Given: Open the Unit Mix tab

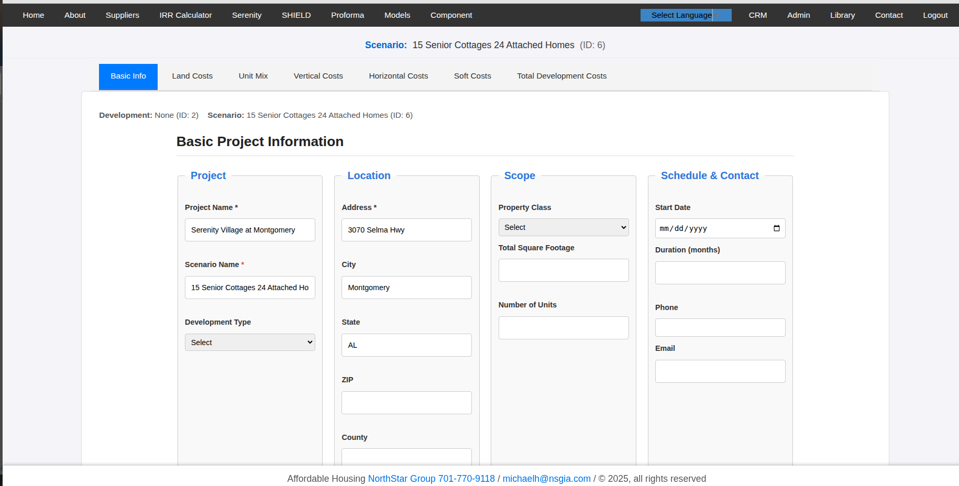Looking at the screenshot, I should tap(253, 76).
